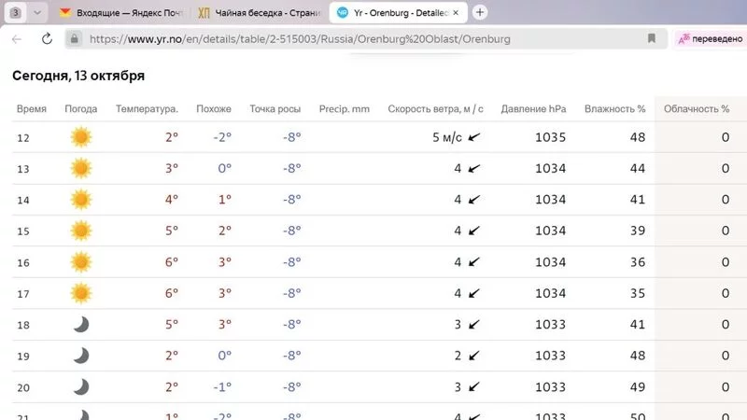Image resolution: width=747 pixels, height=420 pixels.
Task: Open a new tab with the plus button
Action: click(480, 13)
